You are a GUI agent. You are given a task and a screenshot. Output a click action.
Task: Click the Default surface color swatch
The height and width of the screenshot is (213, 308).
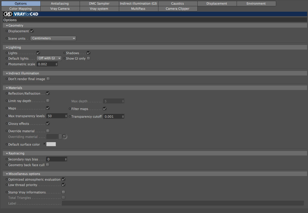pyautogui.click(x=51, y=144)
